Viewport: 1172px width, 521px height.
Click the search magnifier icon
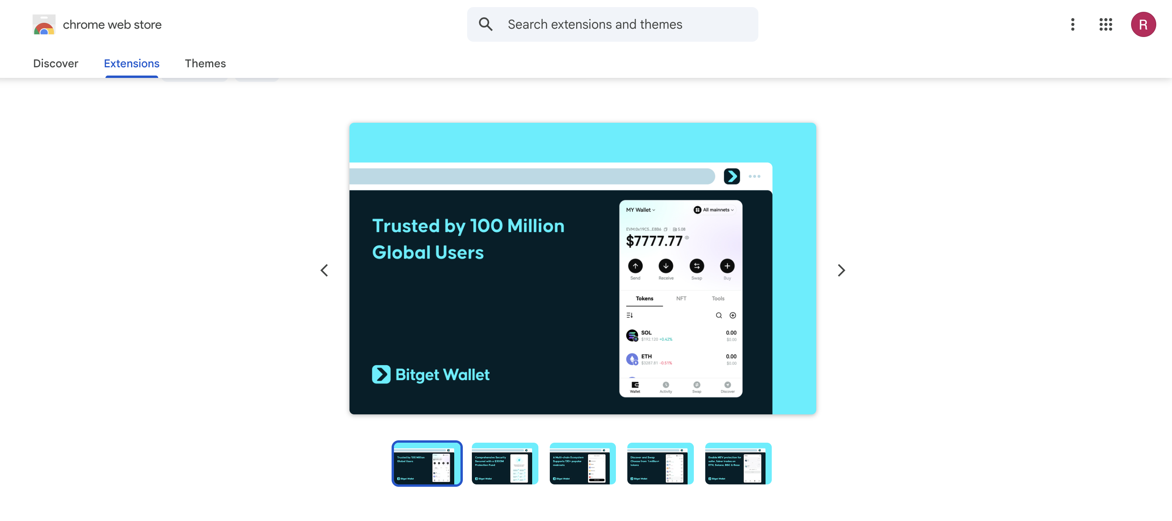click(x=486, y=24)
